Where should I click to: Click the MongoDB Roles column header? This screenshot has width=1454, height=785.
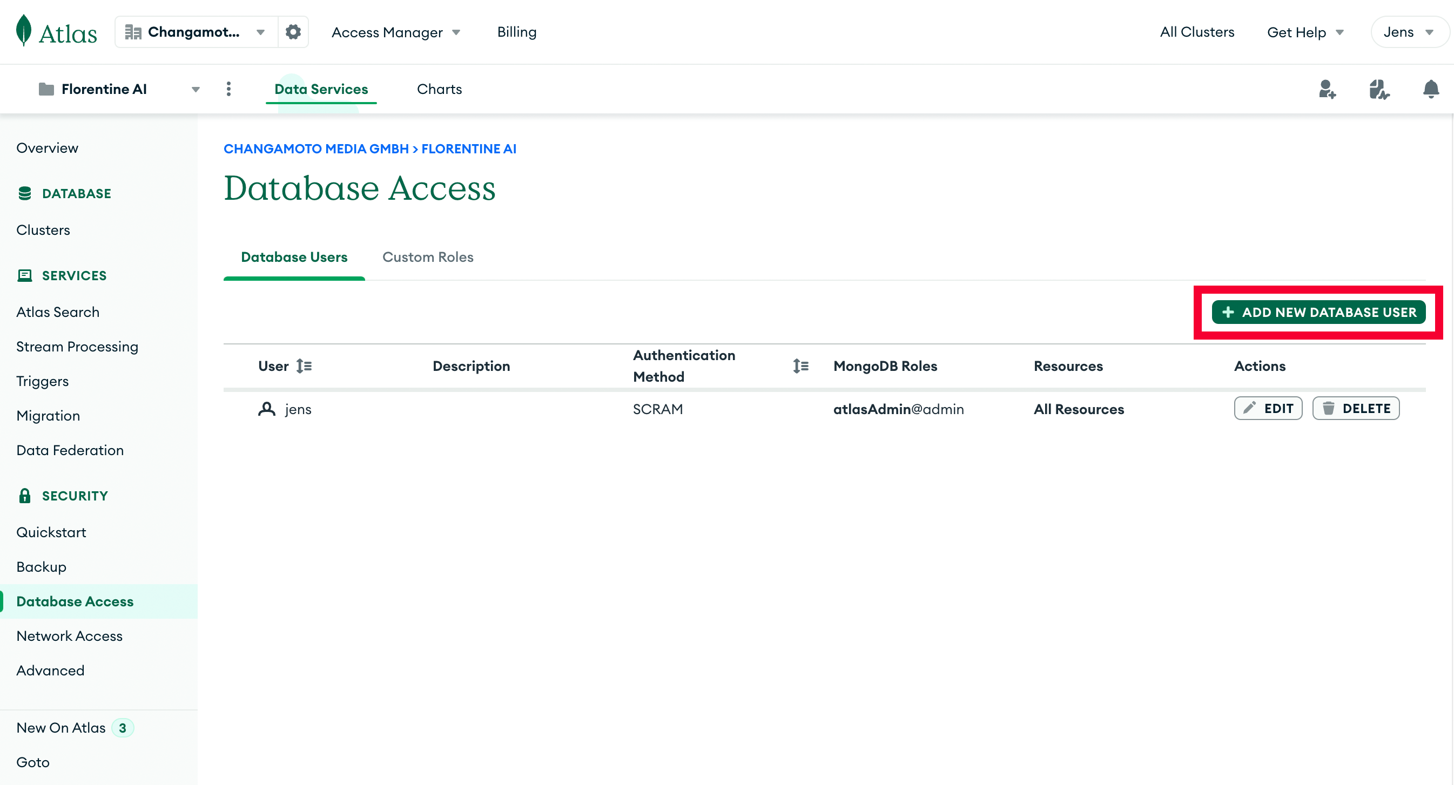(x=885, y=366)
